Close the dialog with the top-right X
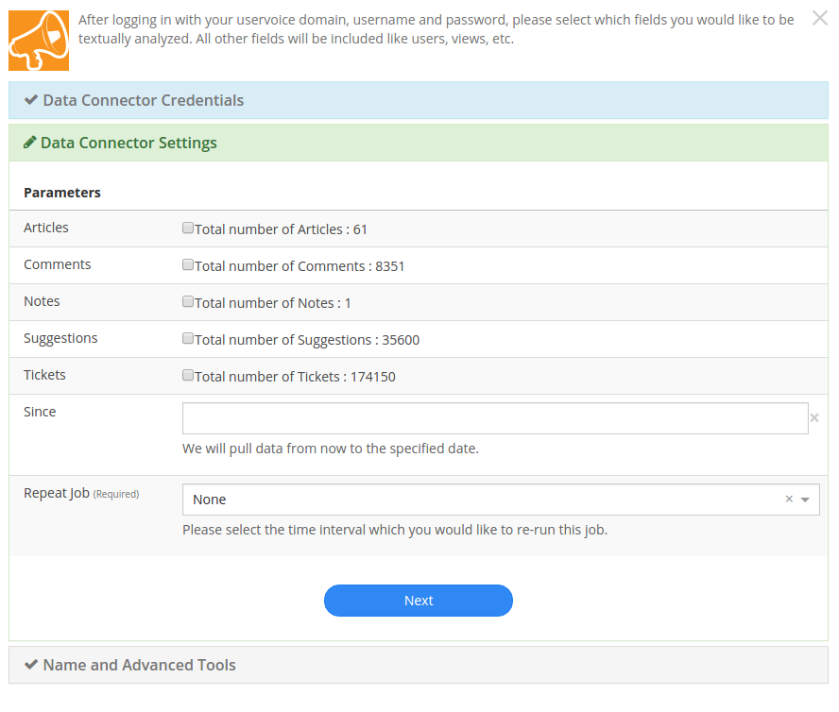This screenshot has height=712, width=839. pyautogui.click(x=820, y=18)
